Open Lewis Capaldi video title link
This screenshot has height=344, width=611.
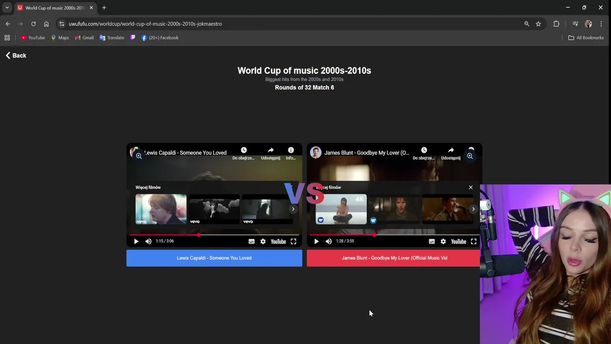[x=185, y=153]
